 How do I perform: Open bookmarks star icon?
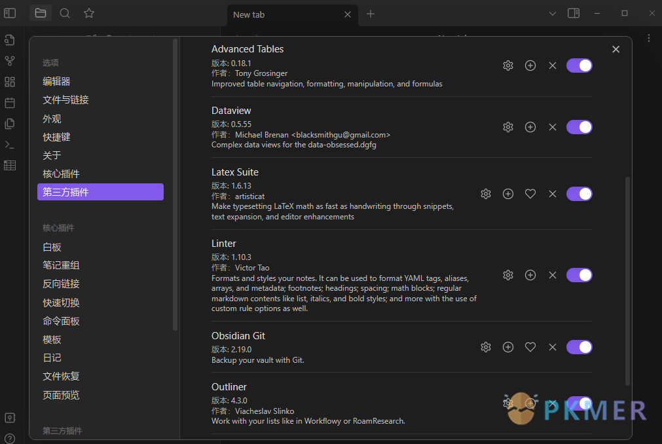[x=88, y=13]
